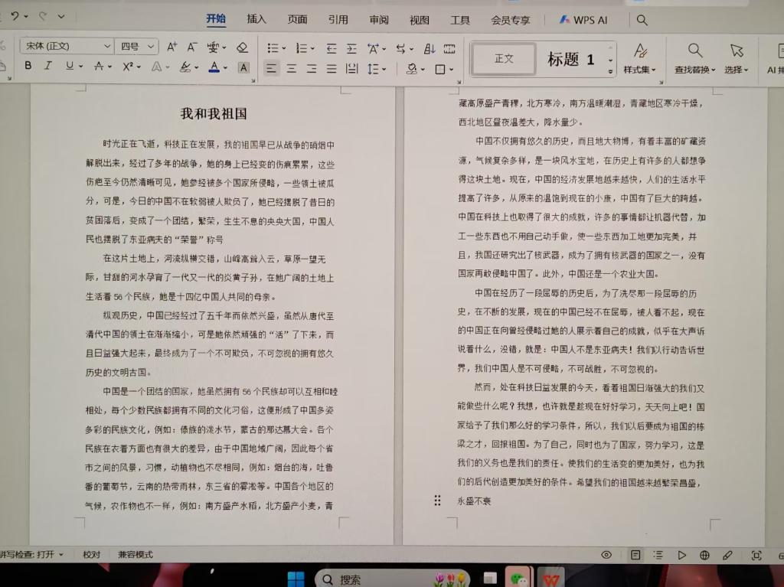
Task: Switch to the 插入 tab
Action: (x=256, y=20)
